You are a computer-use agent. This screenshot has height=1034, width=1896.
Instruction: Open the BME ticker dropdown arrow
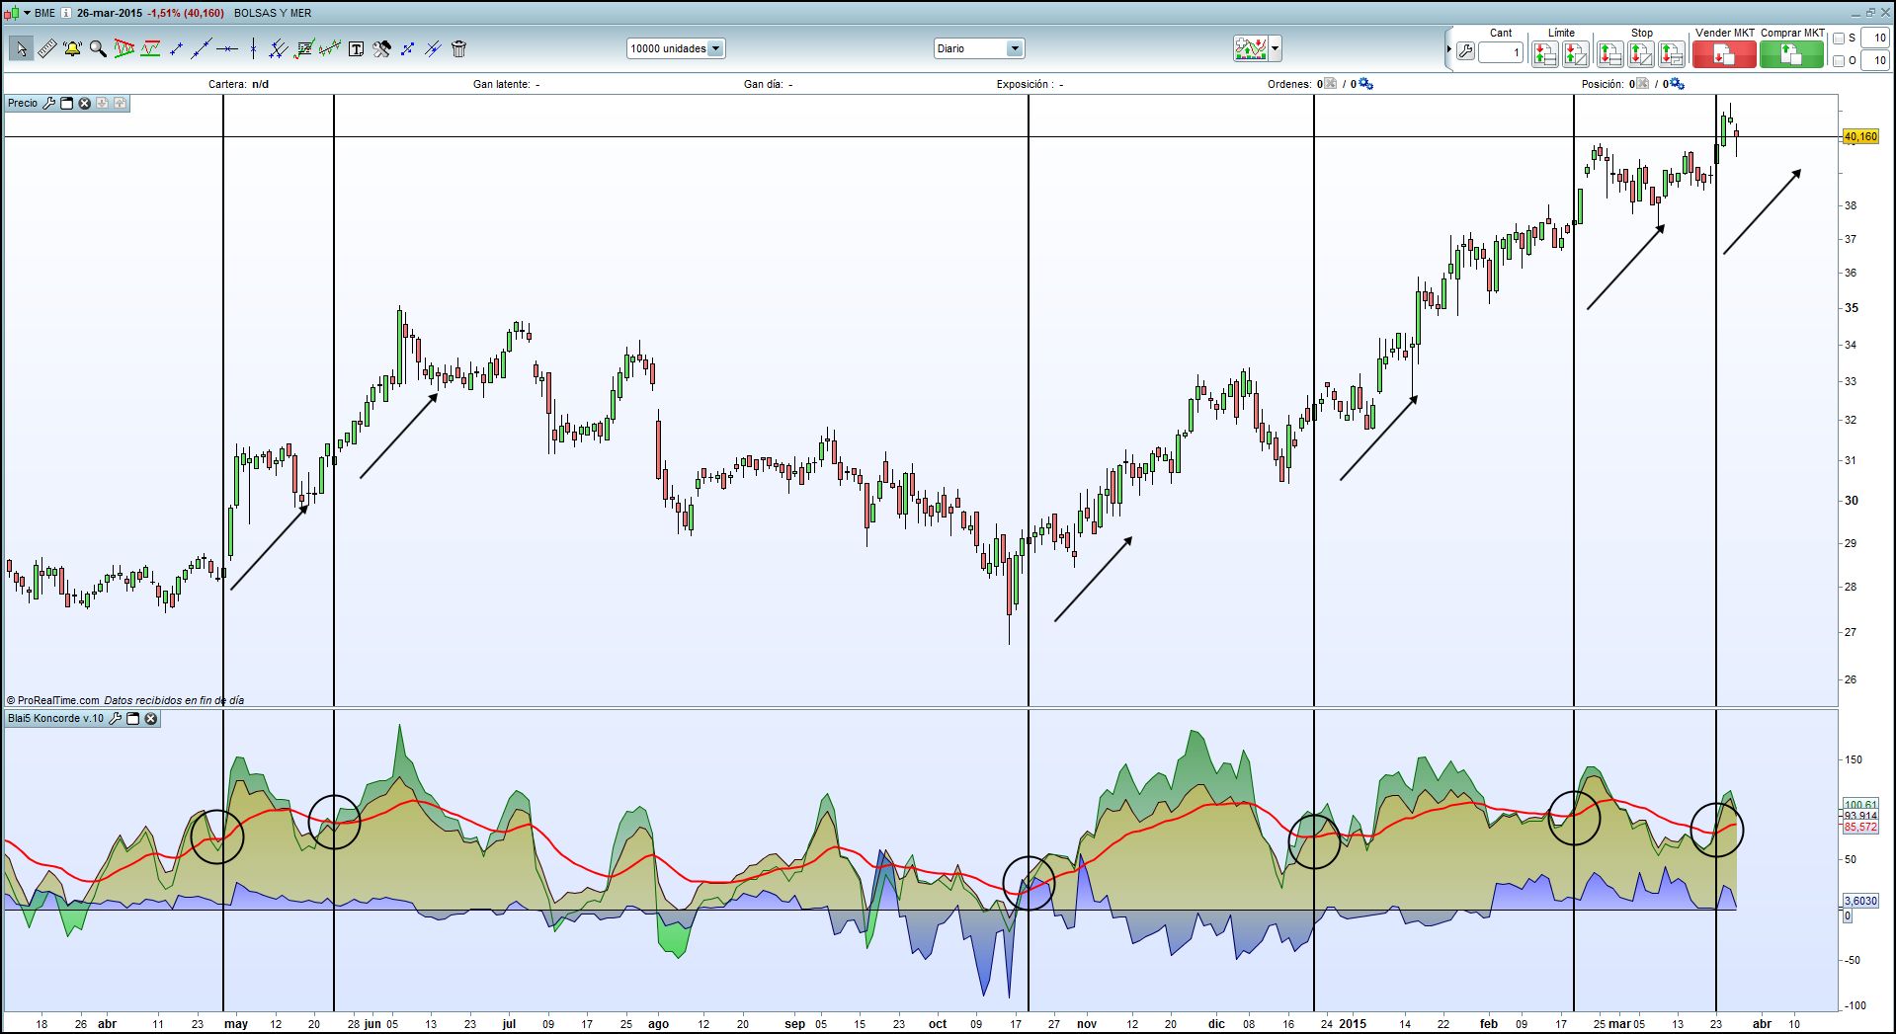[28, 13]
